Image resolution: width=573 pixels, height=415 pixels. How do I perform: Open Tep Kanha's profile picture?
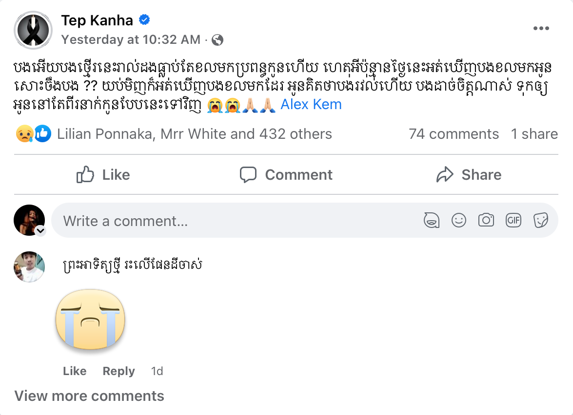(x=32, y=29)
